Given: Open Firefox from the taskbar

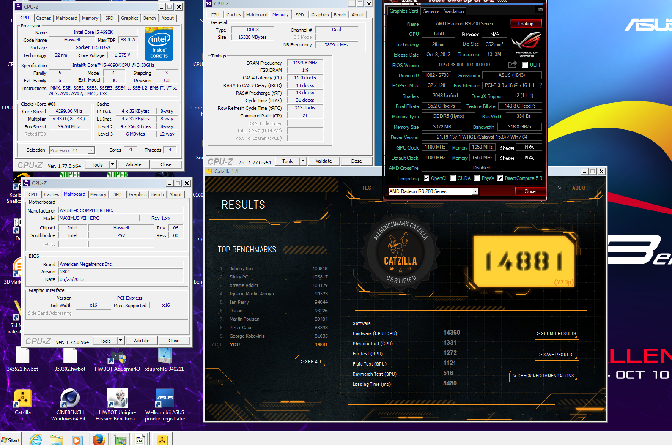Looking at the screenshot, I should pos(99,440).
